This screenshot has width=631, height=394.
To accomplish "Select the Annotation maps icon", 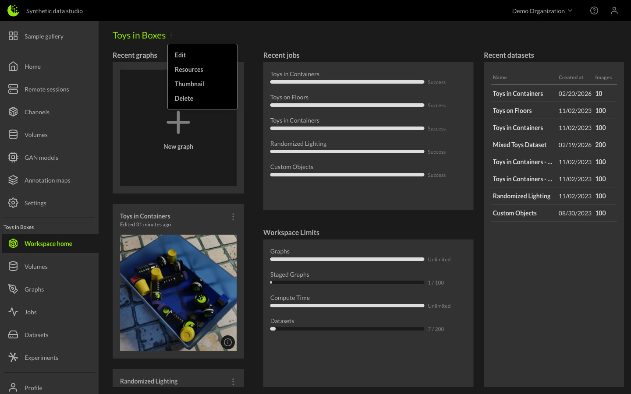I will point(13,180).
